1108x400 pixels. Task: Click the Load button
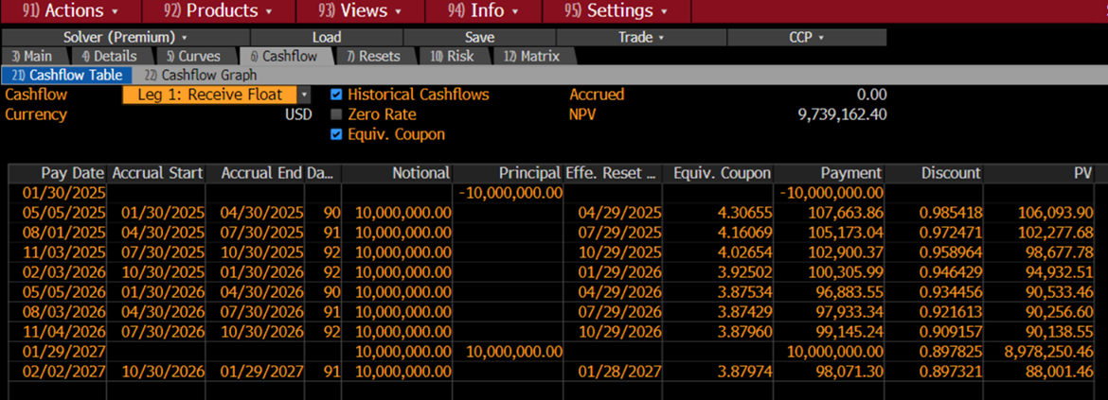pyautogui.click(x=326, y=37)
